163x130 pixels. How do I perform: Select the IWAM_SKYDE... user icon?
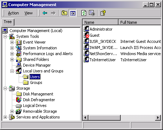tap(86, 47)
